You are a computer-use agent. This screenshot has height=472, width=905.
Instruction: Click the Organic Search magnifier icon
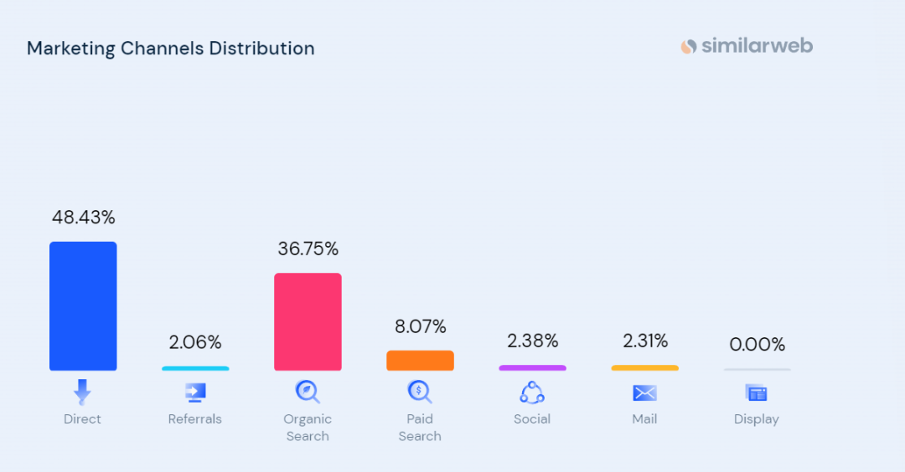(308, 392)
